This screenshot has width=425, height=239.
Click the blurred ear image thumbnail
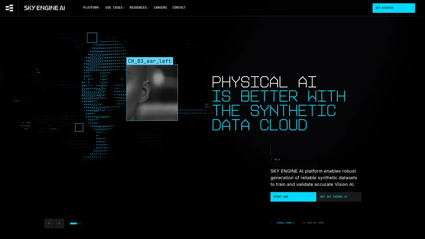[152, 93]
